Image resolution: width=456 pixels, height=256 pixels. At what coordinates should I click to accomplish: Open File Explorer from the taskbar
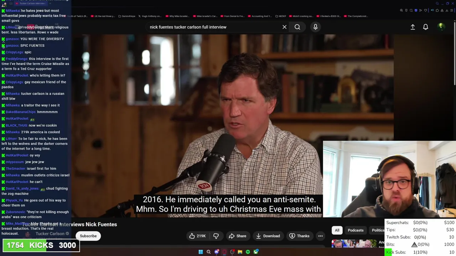click(240, 252)
